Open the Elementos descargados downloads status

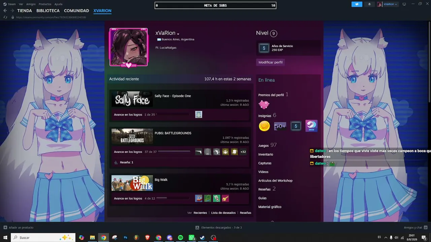point(219,228)
